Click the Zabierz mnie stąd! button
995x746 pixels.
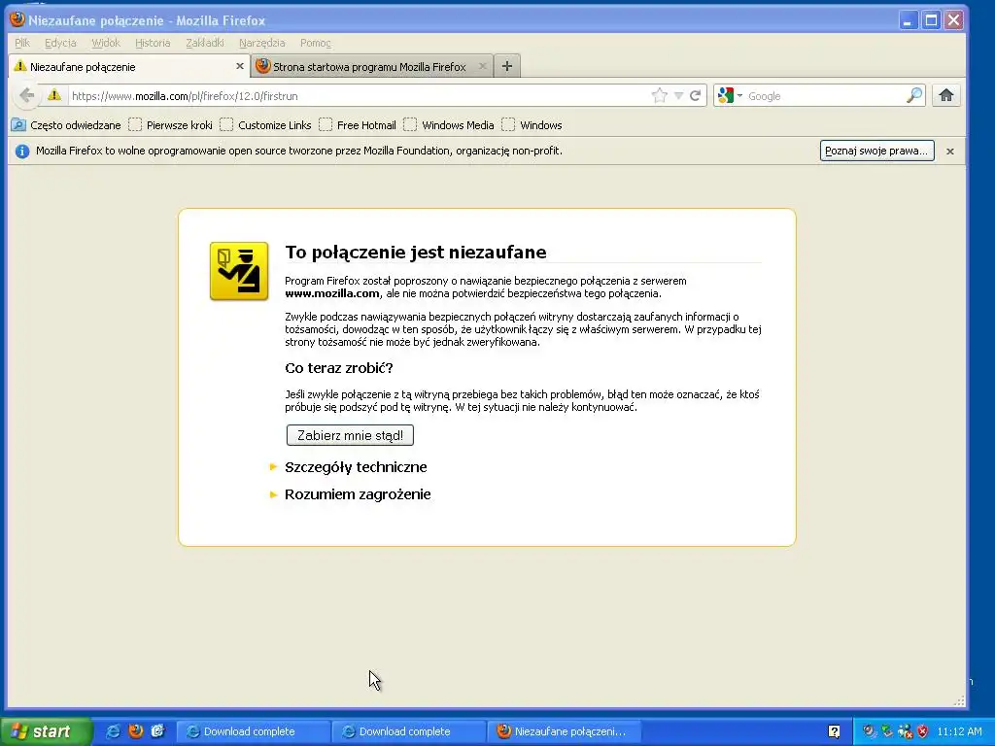[x=350, y=435]
